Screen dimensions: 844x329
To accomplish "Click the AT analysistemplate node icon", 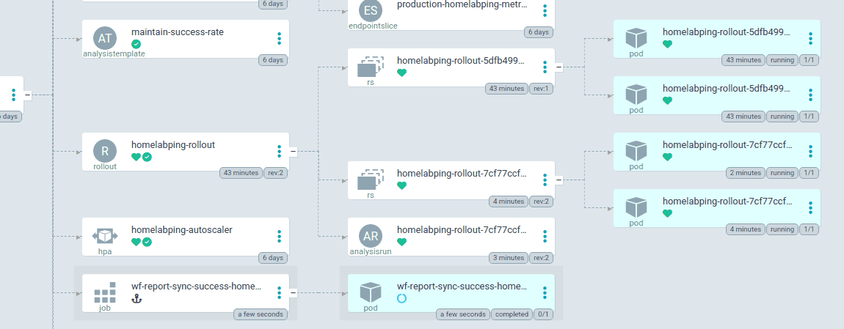I will click(x=105, y=37).
